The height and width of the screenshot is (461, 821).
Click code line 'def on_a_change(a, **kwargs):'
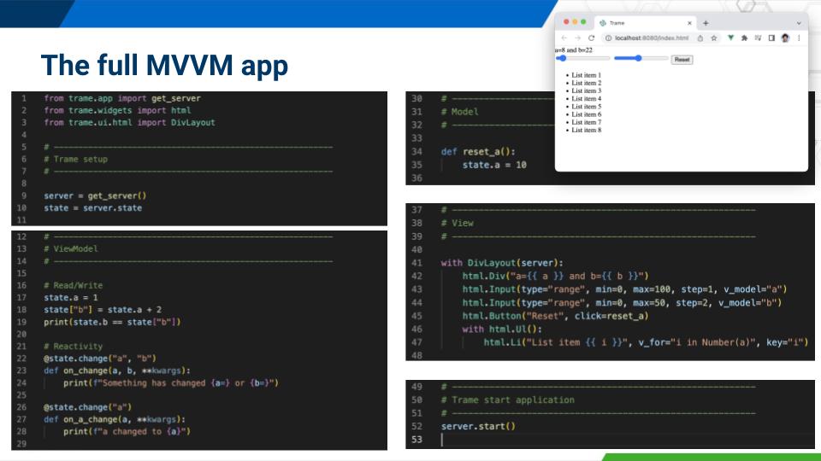[x=115, y=419]
